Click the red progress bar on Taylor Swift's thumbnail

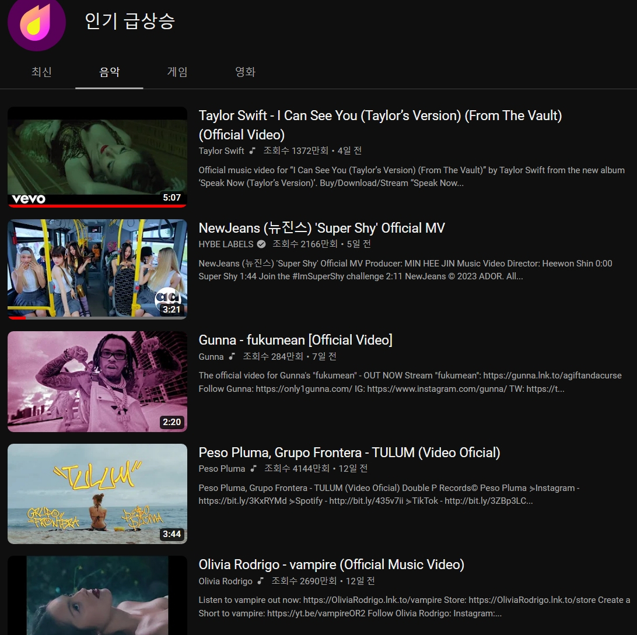(97, 205)
